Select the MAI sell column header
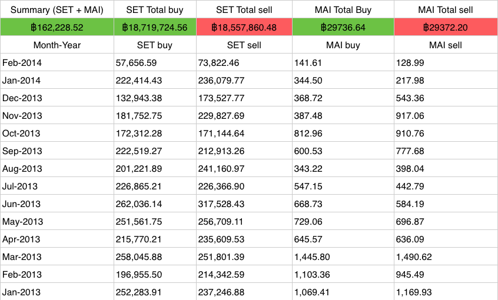Image resolution: width=498 pixels, height=300 pixels. point(446,45)
